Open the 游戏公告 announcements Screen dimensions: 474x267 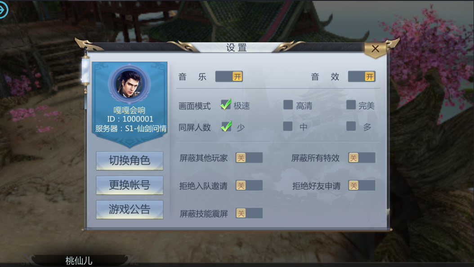pyautogui.click(x=130, y=209)
